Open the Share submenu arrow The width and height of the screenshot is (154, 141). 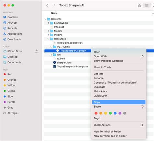pos(143,107)
